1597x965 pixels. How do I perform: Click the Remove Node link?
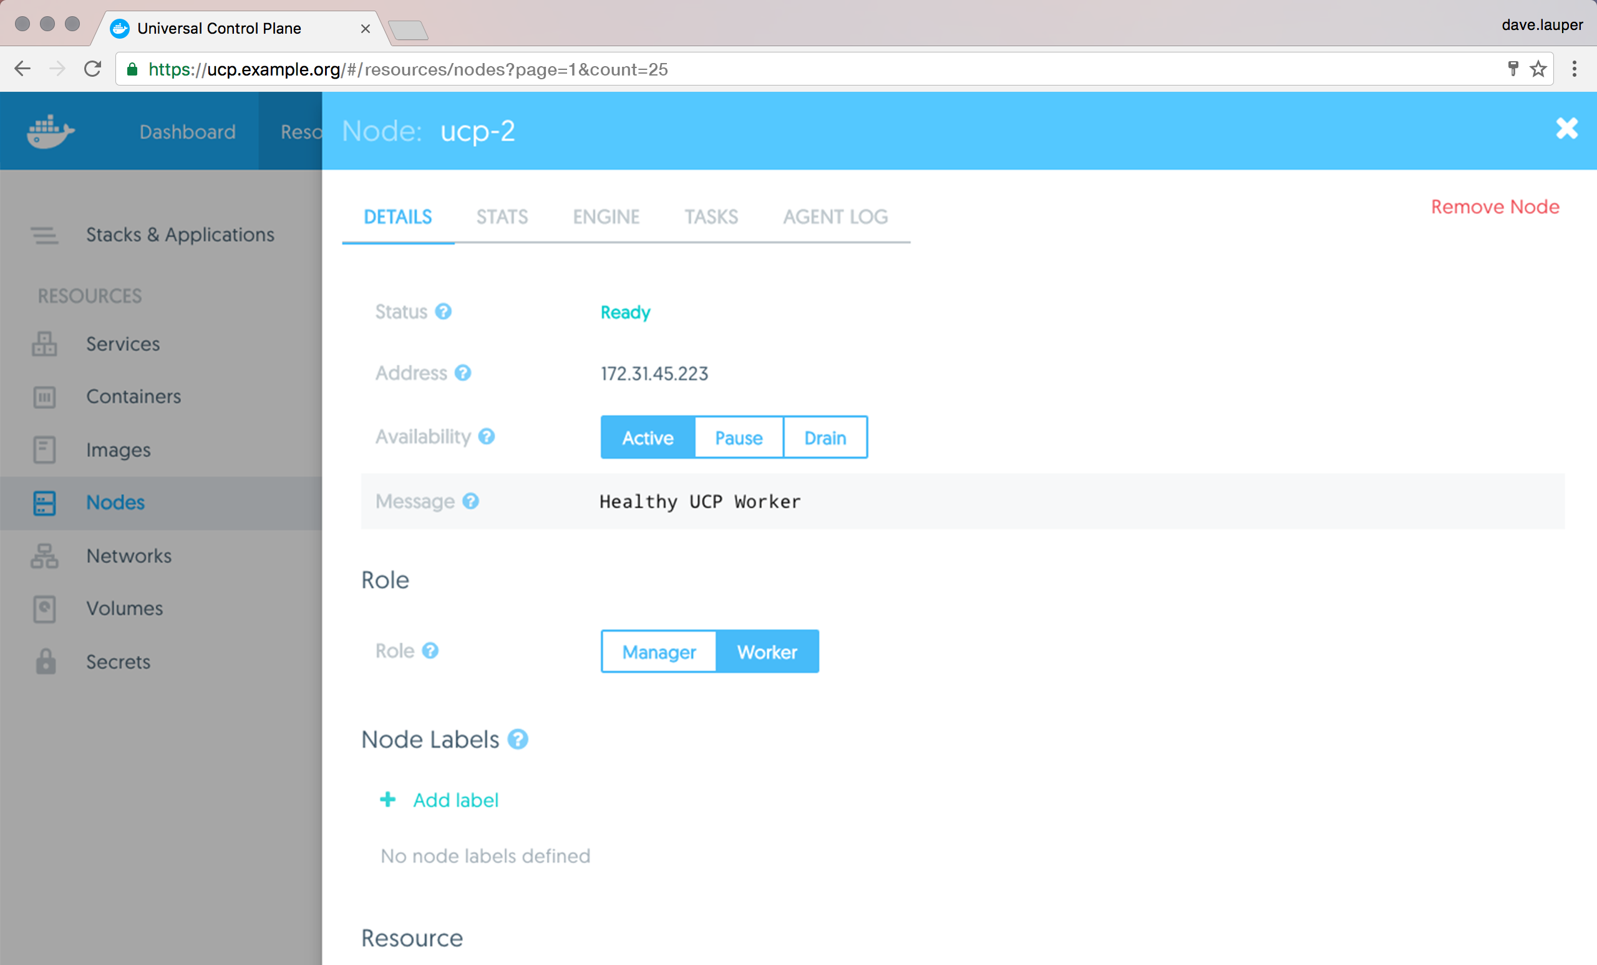click(1495, 207)
